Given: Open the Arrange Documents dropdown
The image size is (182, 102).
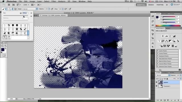Looking at the screenshot, I should [33, 5].
